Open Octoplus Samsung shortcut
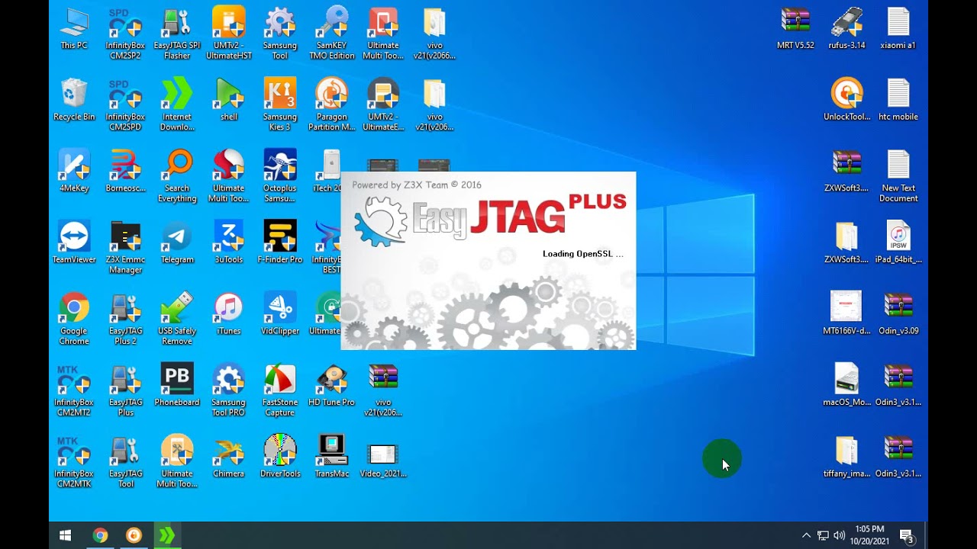Image resolution: width=977 pixels, height=549 pixels. click(280, 176)
